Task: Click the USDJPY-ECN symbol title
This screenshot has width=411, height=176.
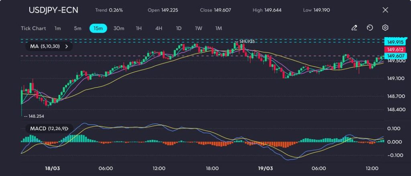Action: click(54, 10)
